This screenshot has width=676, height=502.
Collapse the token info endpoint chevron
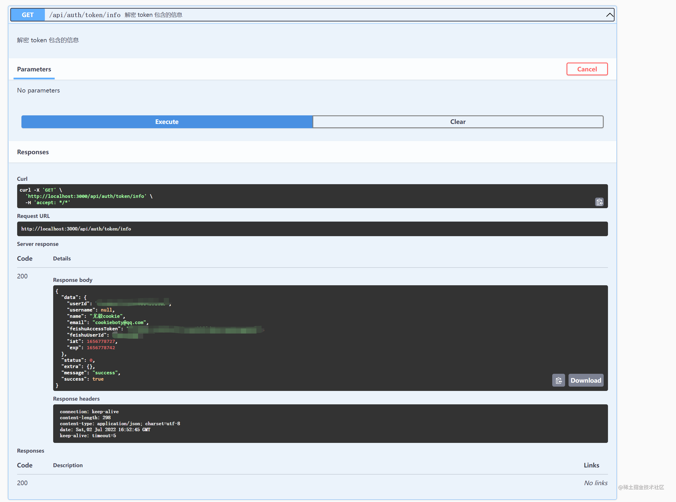(x=609, y=15)
